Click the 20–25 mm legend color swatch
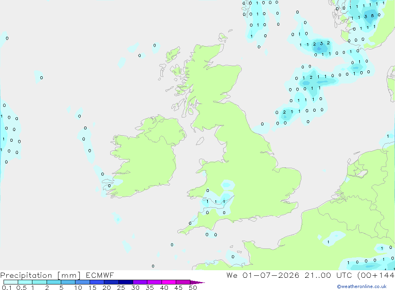Screen dimensions: 395x290 111,282
